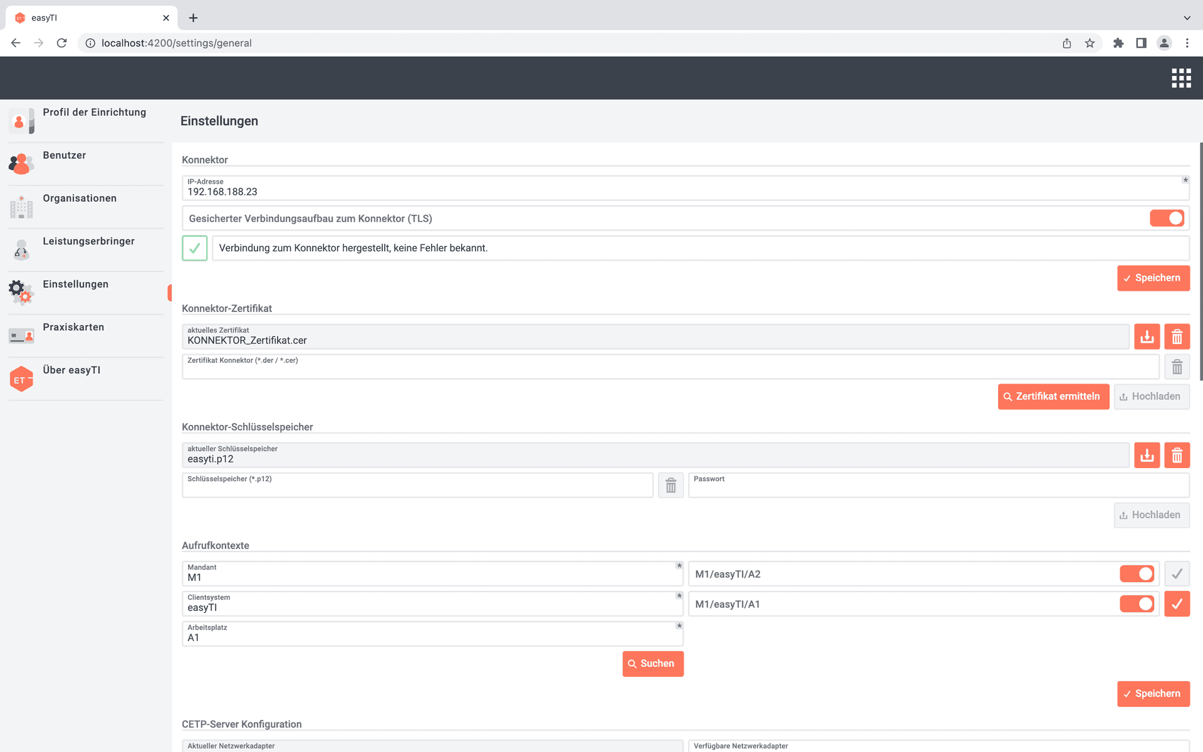Delete the current Konnektor certificate
Image resolution: width=1203 pixels, height=752 pixels.
[1177, 337]
